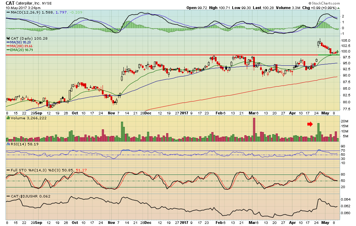Click the red MA(200) legend line marker

(x=8, y=46)
